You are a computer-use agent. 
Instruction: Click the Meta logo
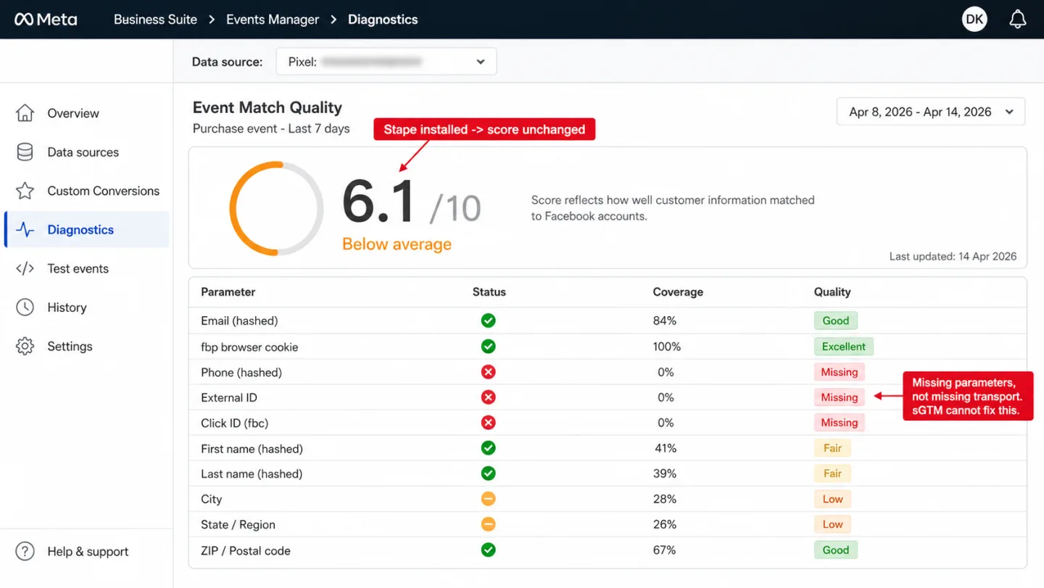[46, 20]
